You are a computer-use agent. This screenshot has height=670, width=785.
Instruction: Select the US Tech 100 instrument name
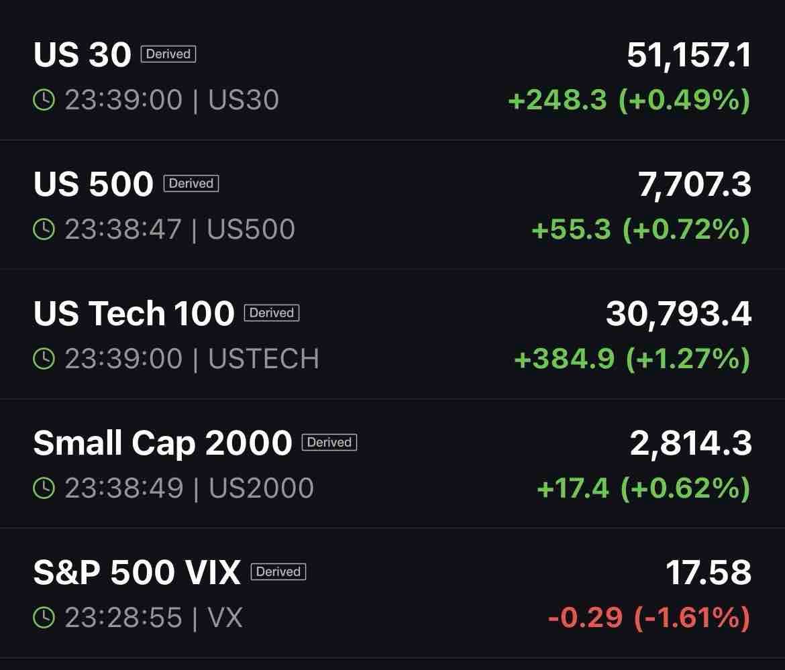tap(134, 314)
